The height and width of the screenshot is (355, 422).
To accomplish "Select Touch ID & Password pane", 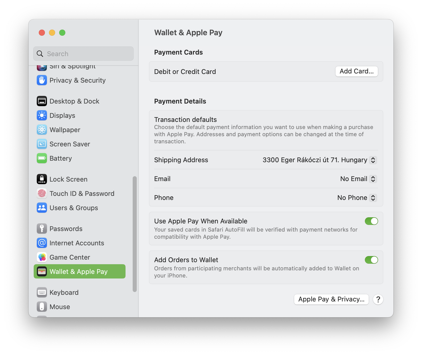I will [82, 194].
